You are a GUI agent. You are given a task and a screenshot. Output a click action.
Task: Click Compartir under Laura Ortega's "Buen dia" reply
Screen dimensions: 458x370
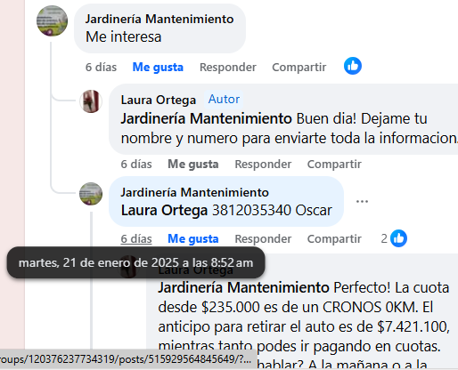click(x=334, y=164)
